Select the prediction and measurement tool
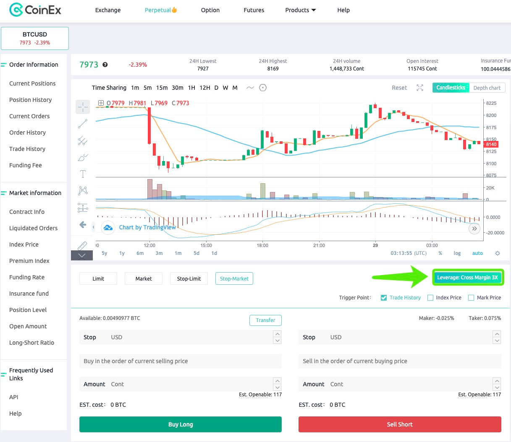511x442 pixels. (x=83, y=208)
